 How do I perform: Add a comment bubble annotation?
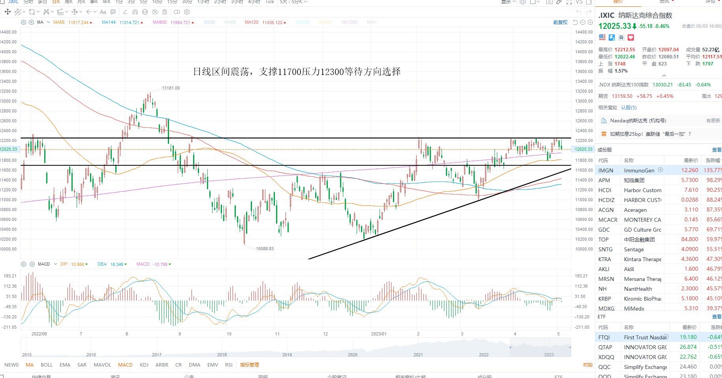tap(113, 12)
